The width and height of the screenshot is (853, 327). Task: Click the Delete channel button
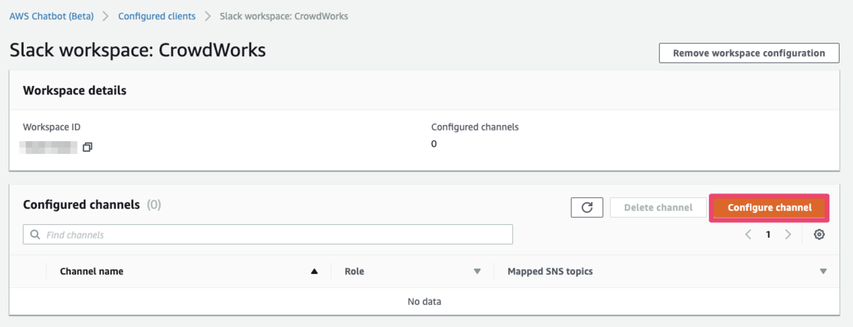point(658,208)
